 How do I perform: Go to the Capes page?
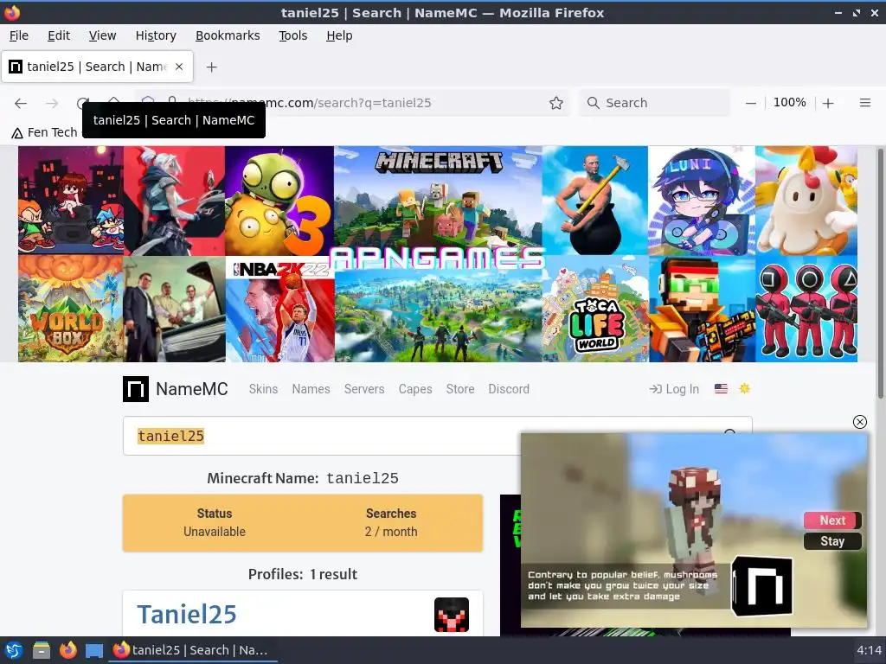[415, 389]
